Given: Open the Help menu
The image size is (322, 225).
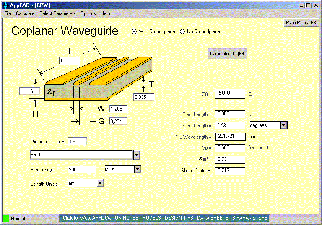Looking at the screenshot, I should [x=105, y=13].
